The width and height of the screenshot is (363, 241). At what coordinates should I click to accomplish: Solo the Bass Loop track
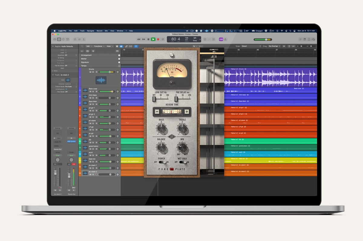pos(93,91)
